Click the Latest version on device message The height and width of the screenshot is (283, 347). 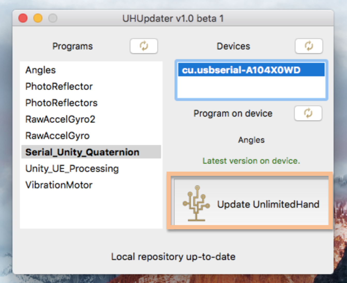[x=251, y=161]
